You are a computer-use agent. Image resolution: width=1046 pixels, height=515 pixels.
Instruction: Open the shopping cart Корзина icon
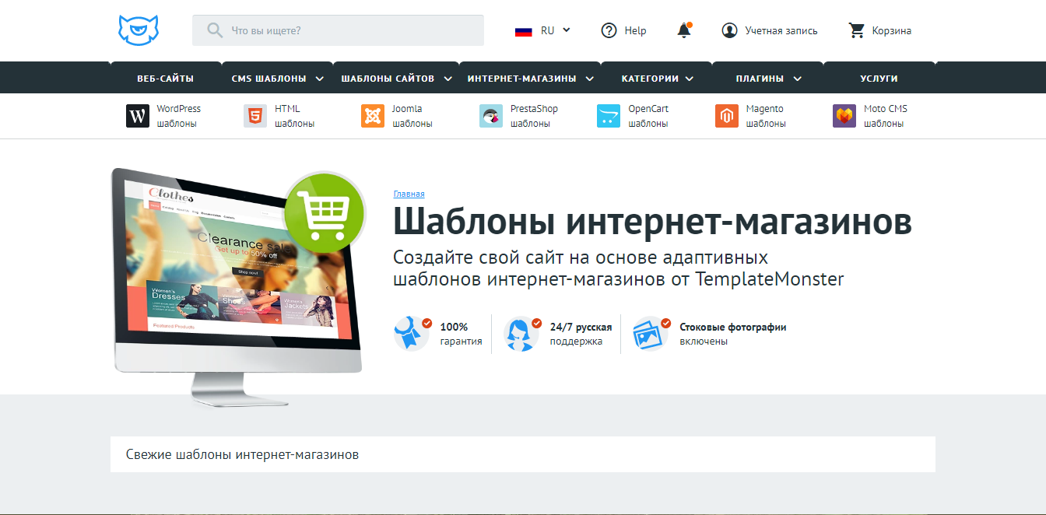coord(858,30)
